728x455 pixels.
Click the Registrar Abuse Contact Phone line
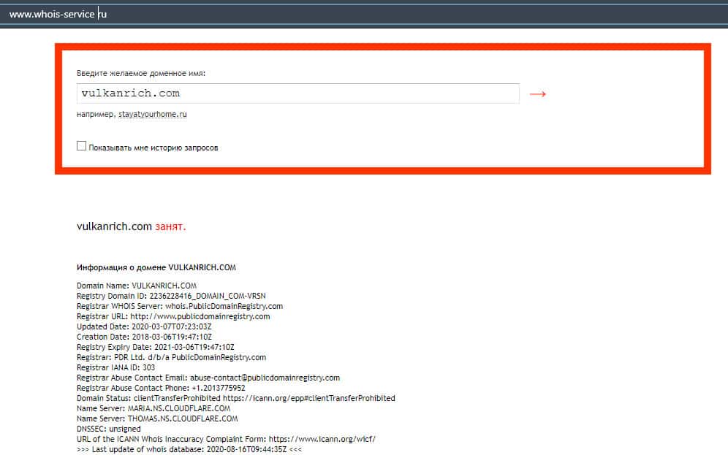coord(161,388)
